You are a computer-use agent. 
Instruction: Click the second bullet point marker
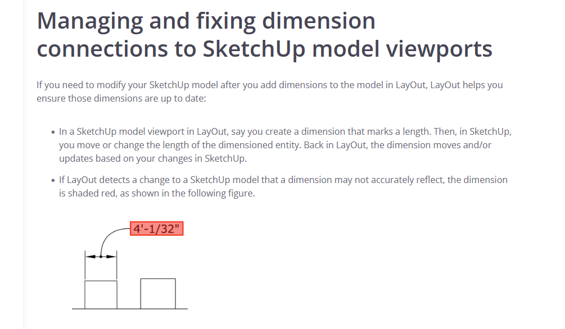52,180
